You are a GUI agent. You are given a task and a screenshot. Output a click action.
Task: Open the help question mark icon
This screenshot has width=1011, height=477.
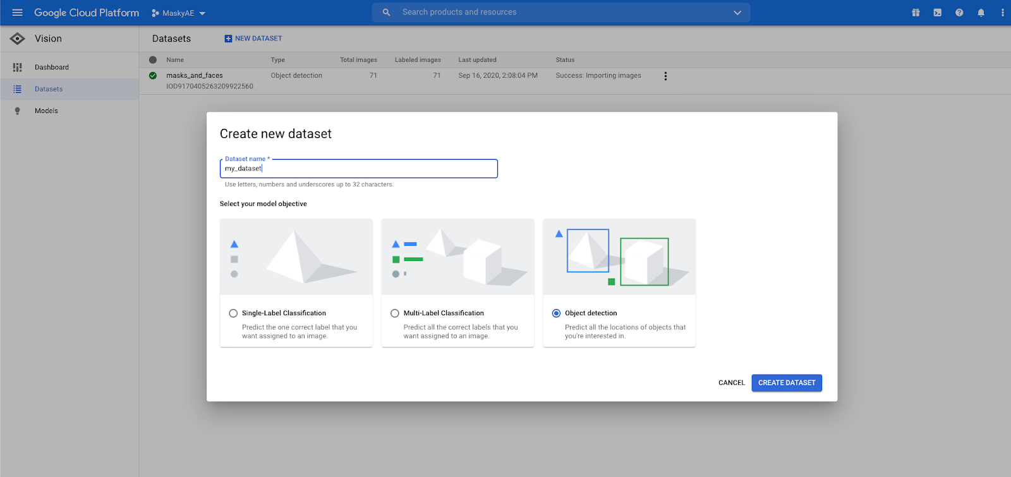959,13
